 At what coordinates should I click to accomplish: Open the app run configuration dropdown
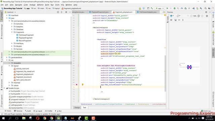160,8
